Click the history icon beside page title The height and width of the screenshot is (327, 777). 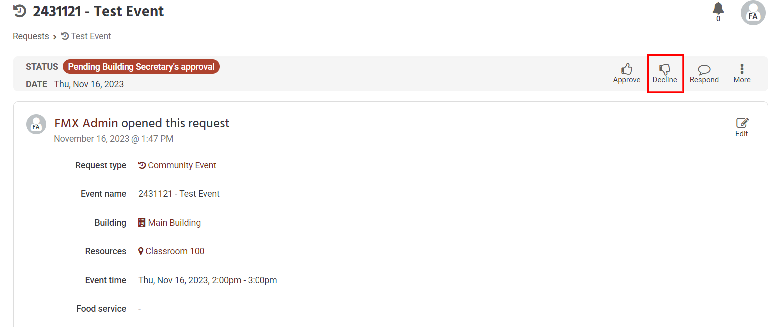coord(20,11)
